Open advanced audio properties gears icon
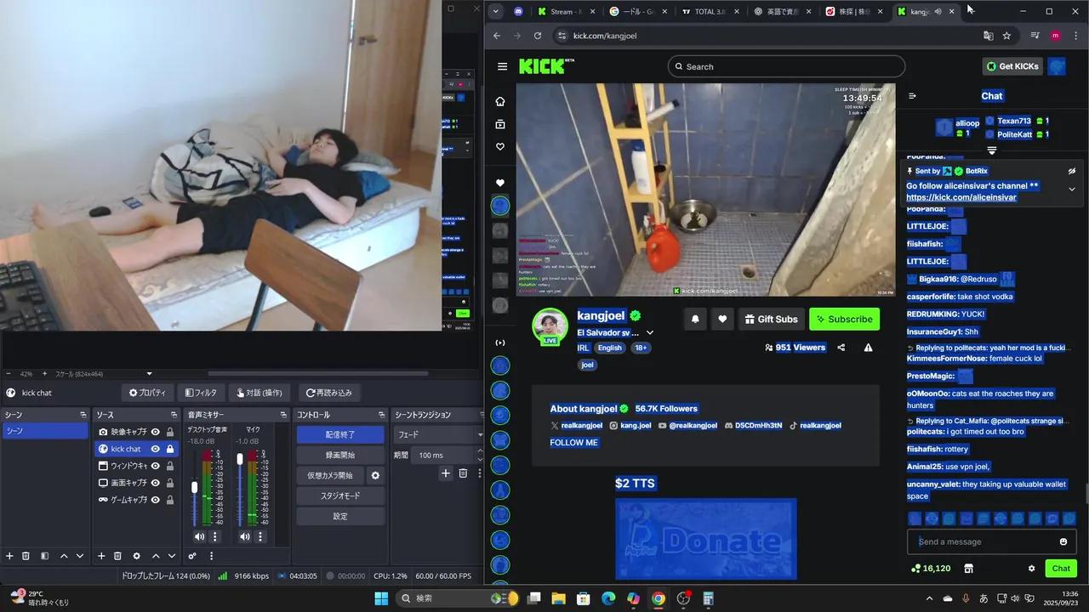Screen dimensions: 1089x612 click(192, 556)
